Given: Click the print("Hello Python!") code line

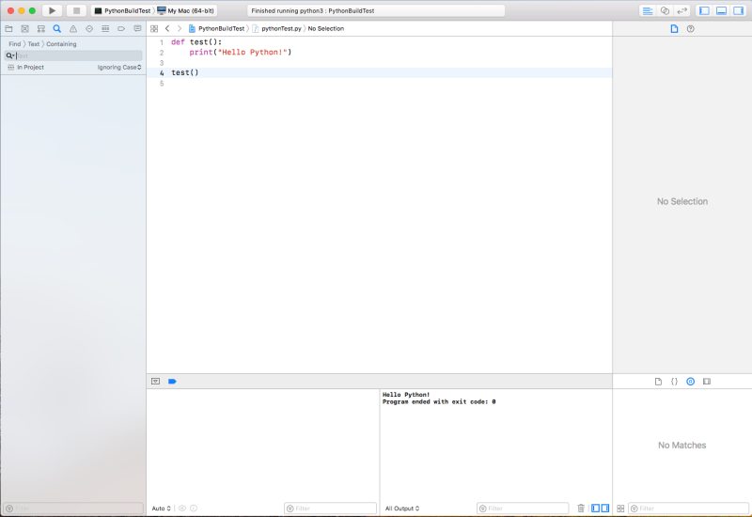Looking at the screenshot, I should point(241,53).
